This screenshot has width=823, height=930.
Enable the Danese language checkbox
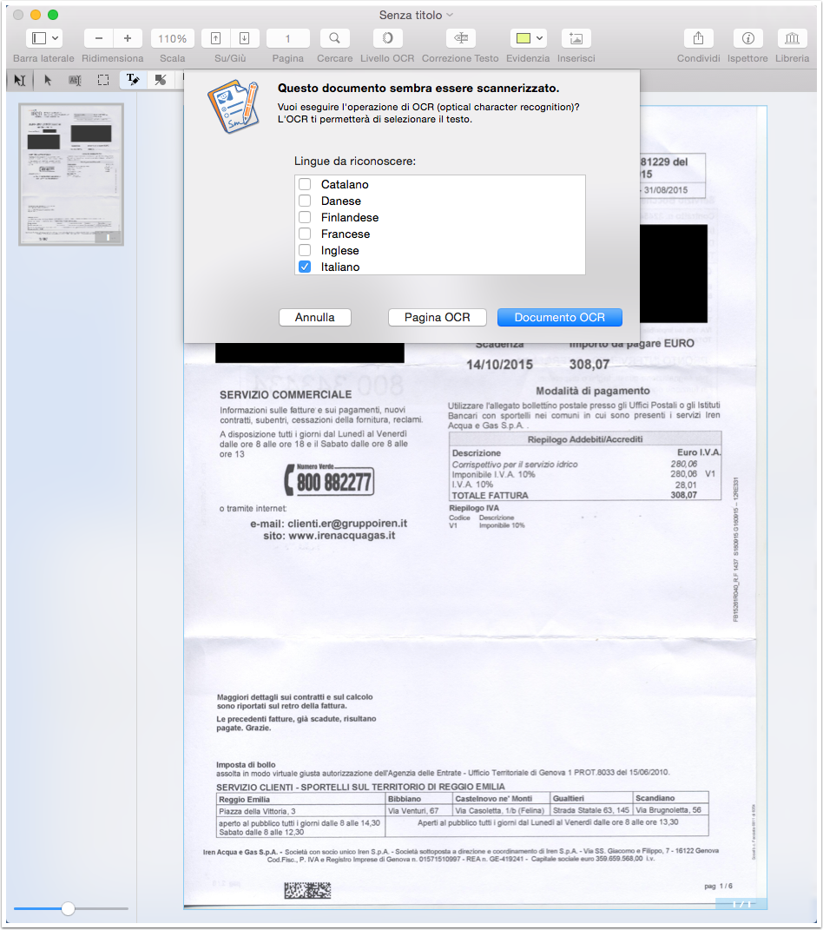point(305,201)
